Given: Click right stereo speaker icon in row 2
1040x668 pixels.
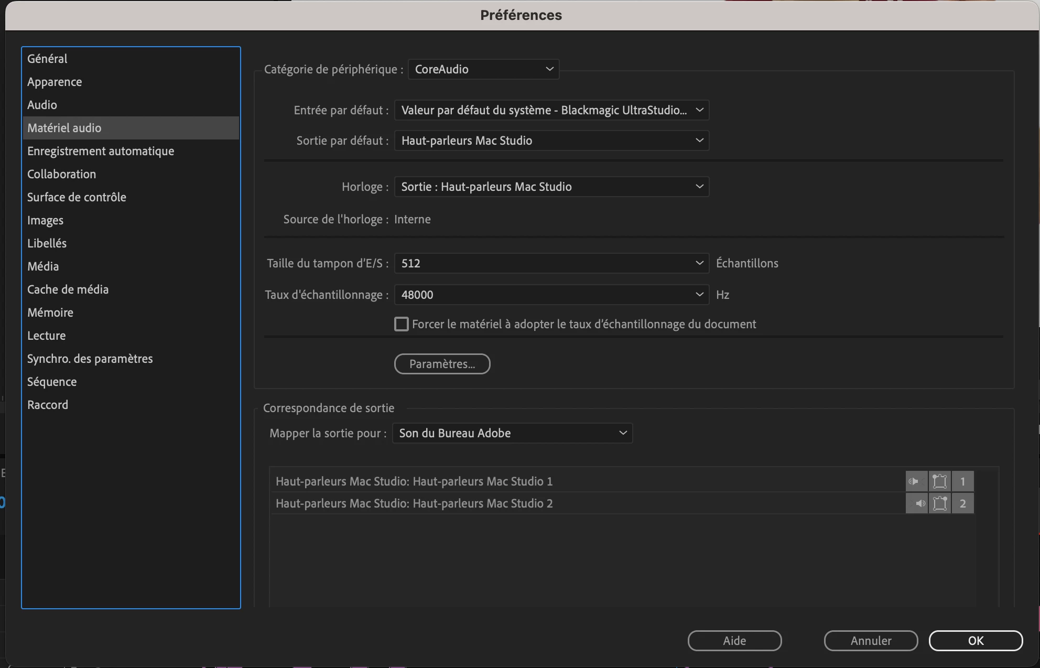Looking at the screenshot, I should coord(916,503).
